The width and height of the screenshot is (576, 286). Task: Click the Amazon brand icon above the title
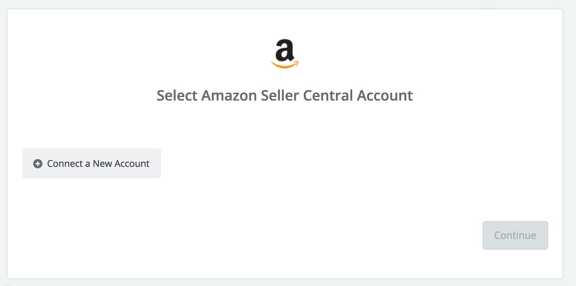click(285, 54)
